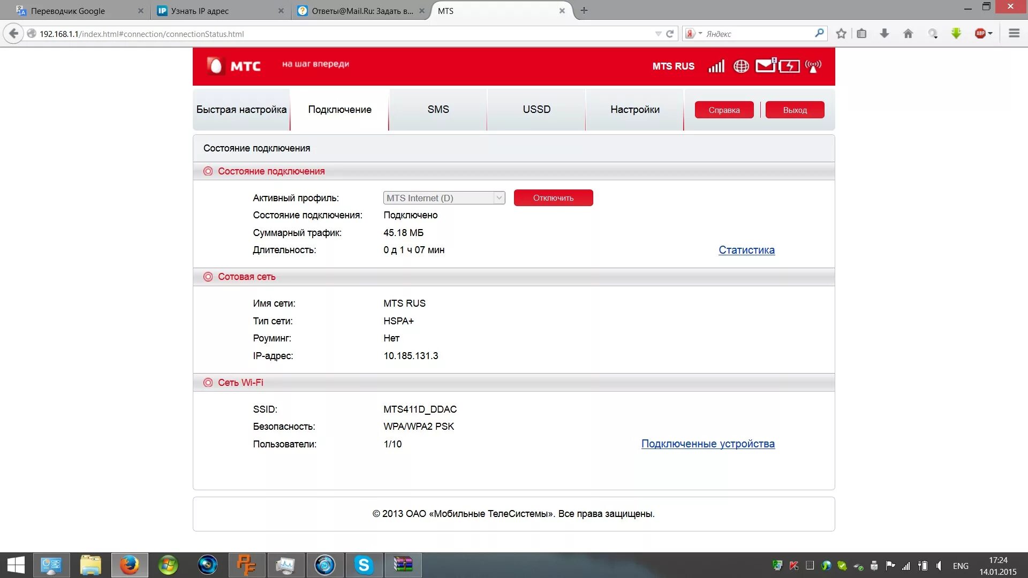The width and height of the screenshot is (1028, 578).
Task: Open the SMS tab
Action: (438, 110)
